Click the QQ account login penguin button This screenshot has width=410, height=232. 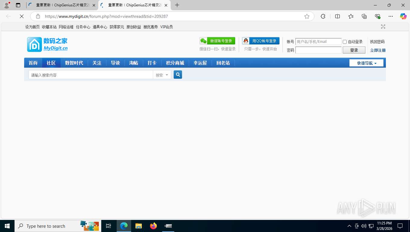261,41
